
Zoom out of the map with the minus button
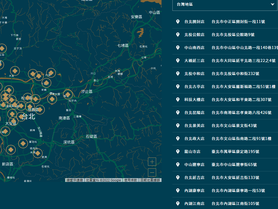tap(152, 172)
